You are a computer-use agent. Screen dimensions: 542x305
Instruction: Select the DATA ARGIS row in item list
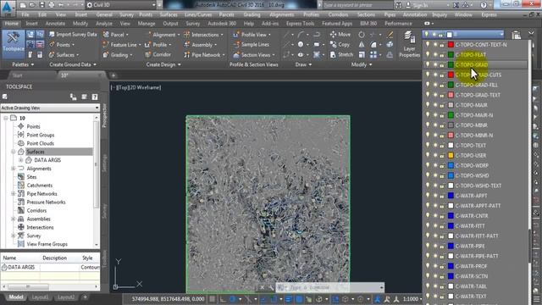pos(50,268)
